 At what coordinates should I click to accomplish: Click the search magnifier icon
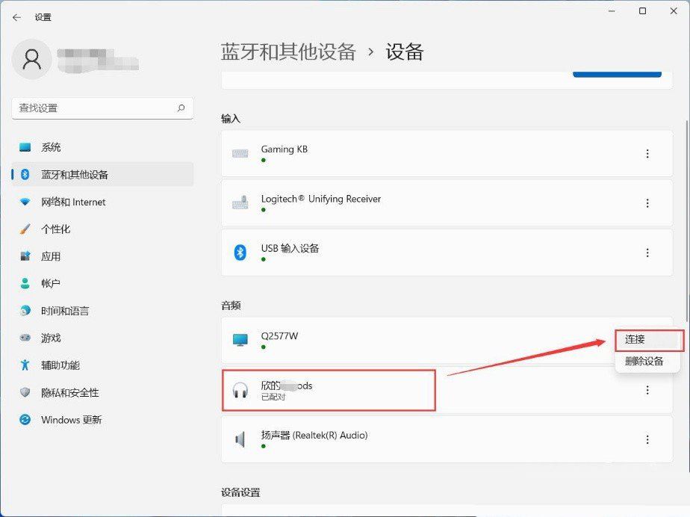pos(181,108)
